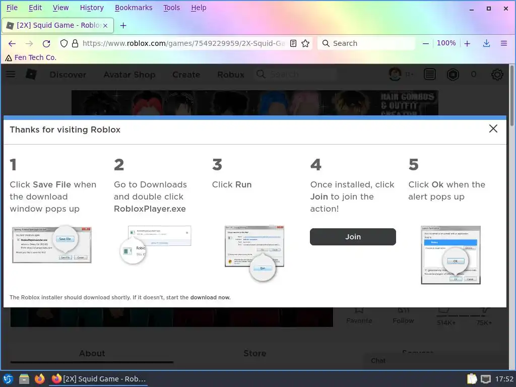Reset zoom from the 100% label
This screenshot has height=387, width=516.
(x=446, y=43)
